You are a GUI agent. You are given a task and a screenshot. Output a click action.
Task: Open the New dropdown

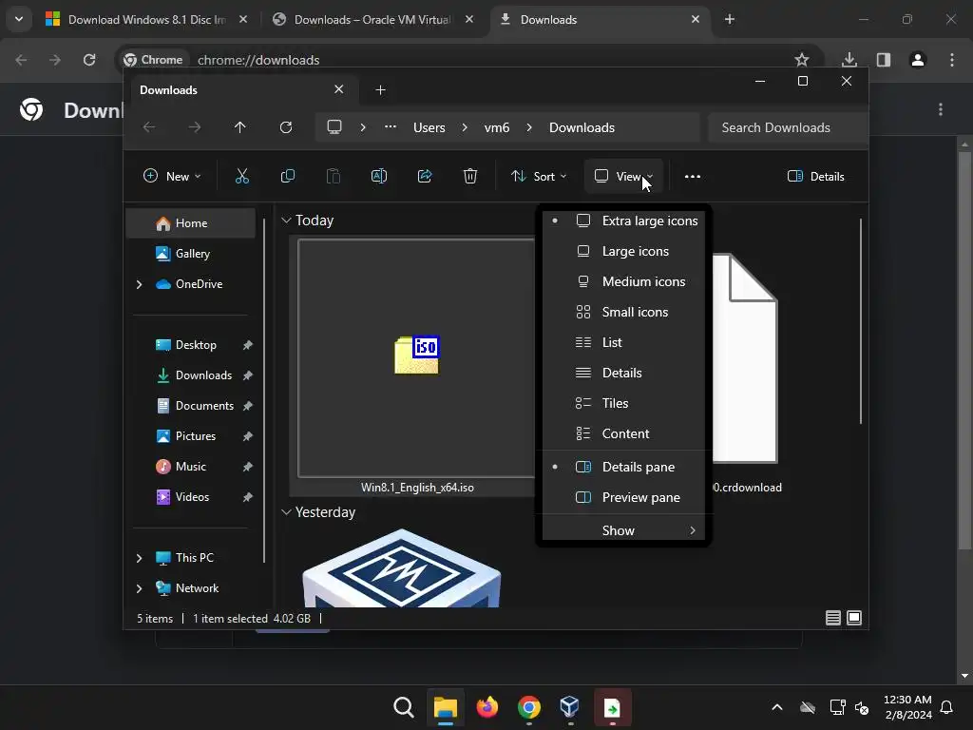pos(172,176)
